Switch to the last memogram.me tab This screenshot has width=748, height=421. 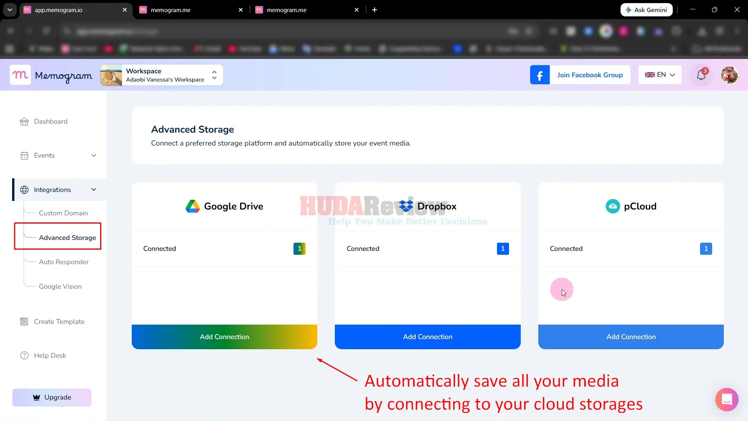(307, 10)
